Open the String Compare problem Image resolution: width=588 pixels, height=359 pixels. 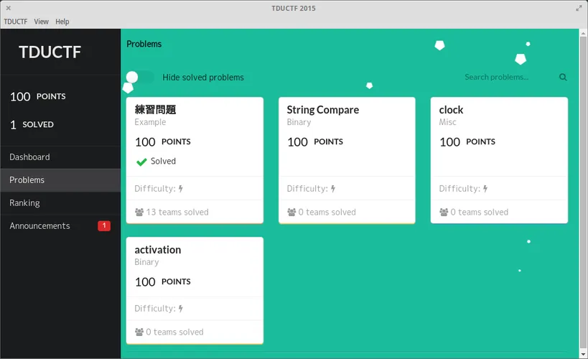[x=347, y=160]
